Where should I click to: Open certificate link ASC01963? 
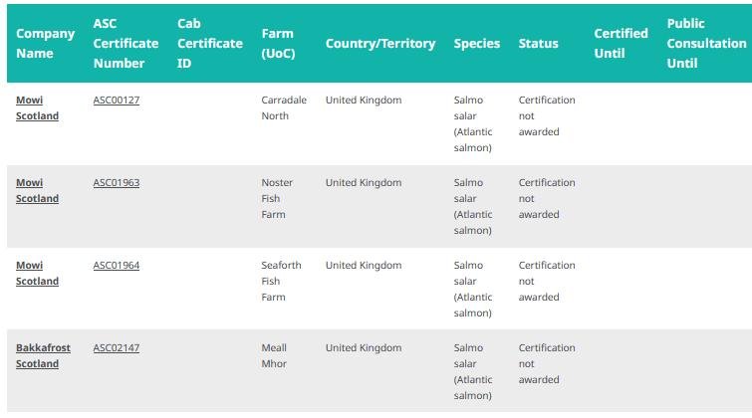[x=116, y=183]
